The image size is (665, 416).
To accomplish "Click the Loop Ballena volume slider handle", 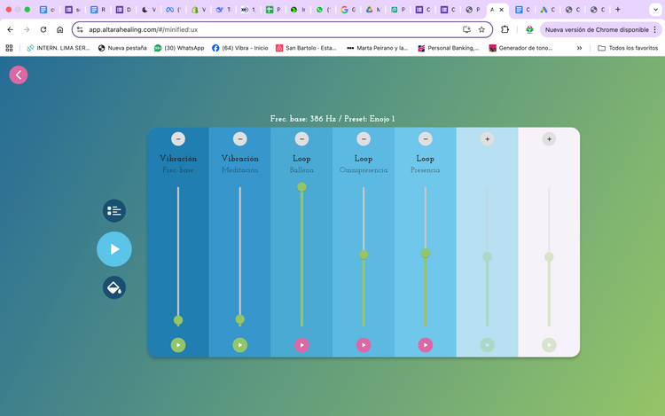I will click(x=301, y=187).
